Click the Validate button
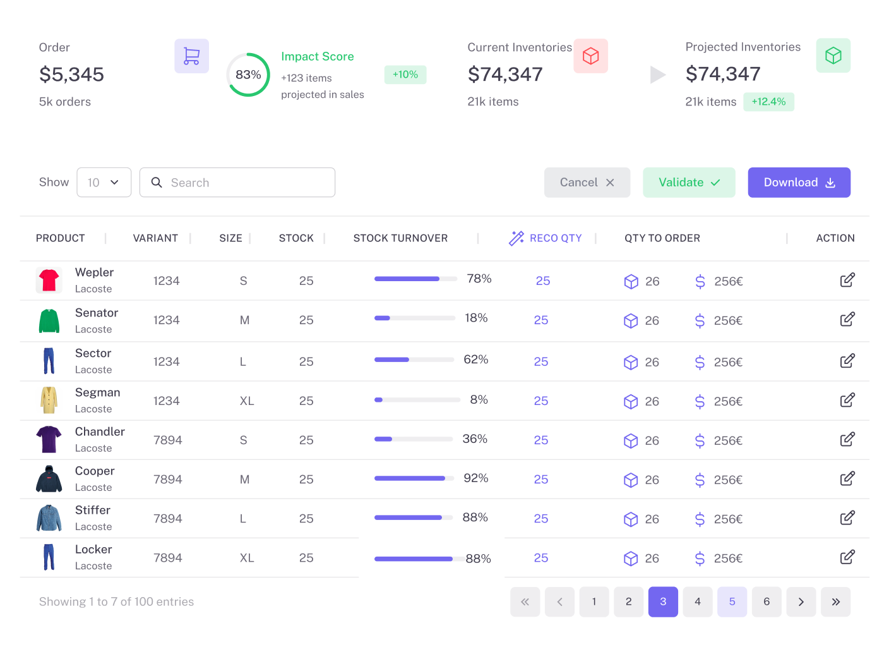The height and width of the screenshot is (647, 889). tap(689, 183)
